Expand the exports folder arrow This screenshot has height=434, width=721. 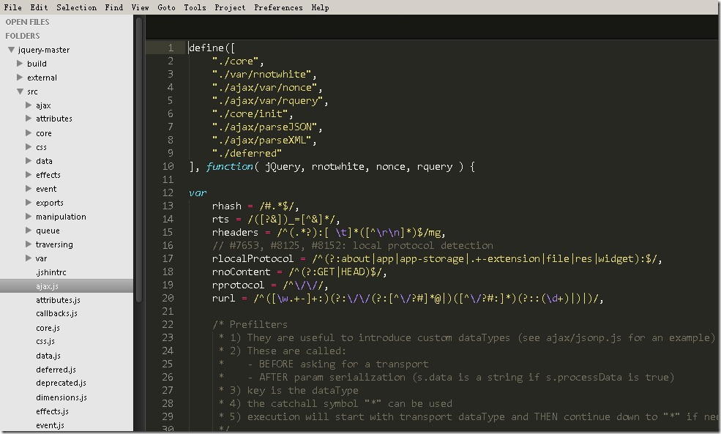point(29,203)
